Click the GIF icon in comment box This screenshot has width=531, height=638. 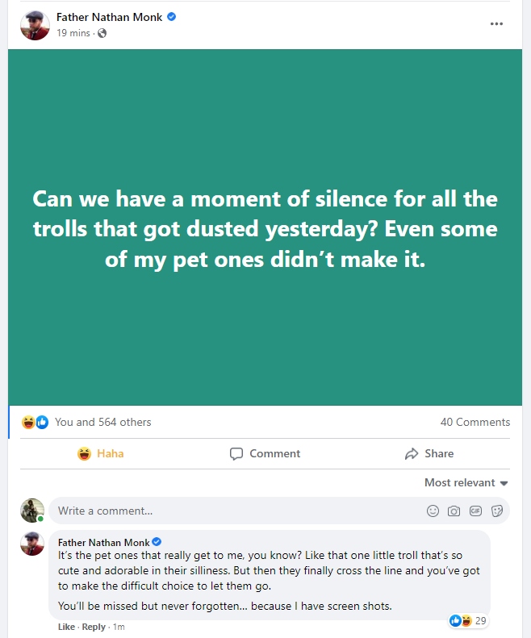tap(475, 511)
